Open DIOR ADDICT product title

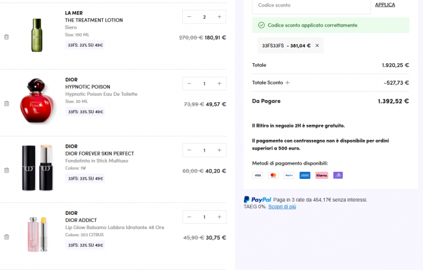coord(81,220)
